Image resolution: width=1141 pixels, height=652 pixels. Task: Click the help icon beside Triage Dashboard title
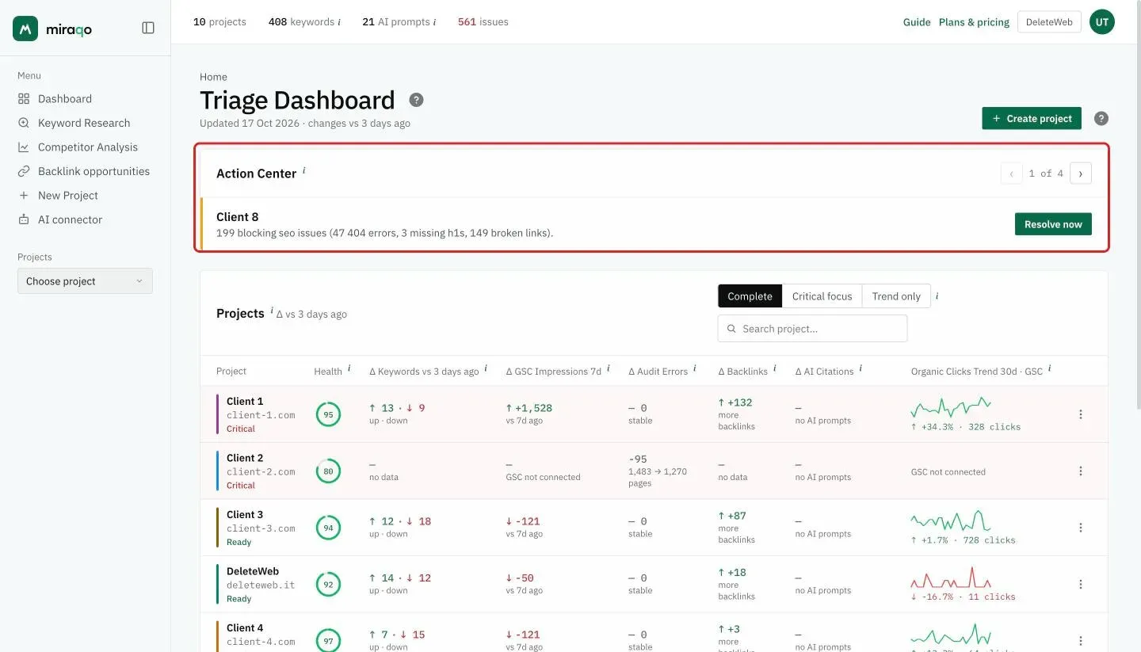click(416, 100)
